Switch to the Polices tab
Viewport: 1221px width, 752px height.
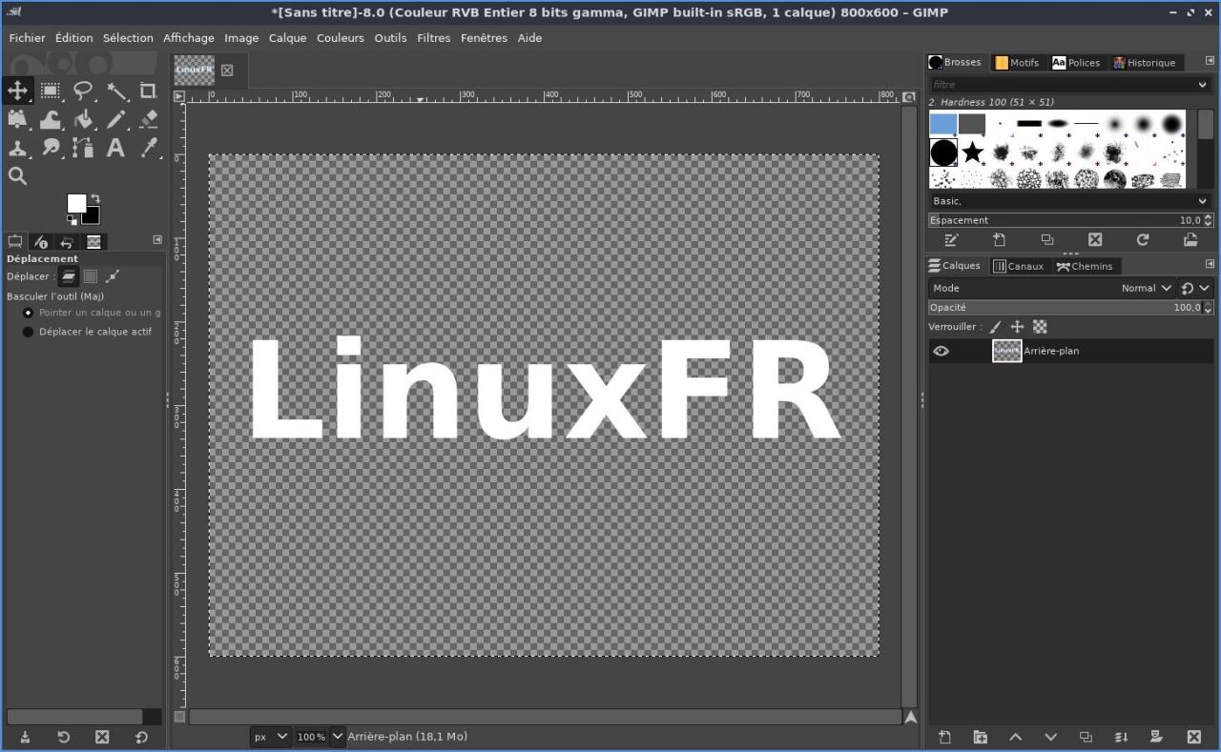(1076, 62)
